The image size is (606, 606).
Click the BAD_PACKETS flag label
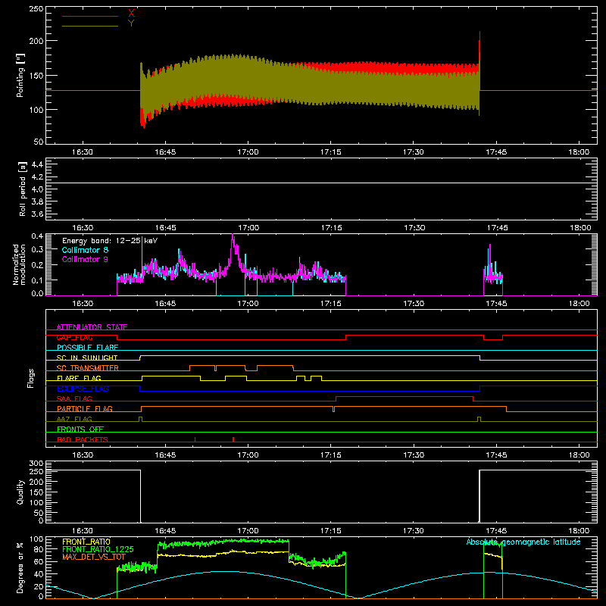(83, 439)
